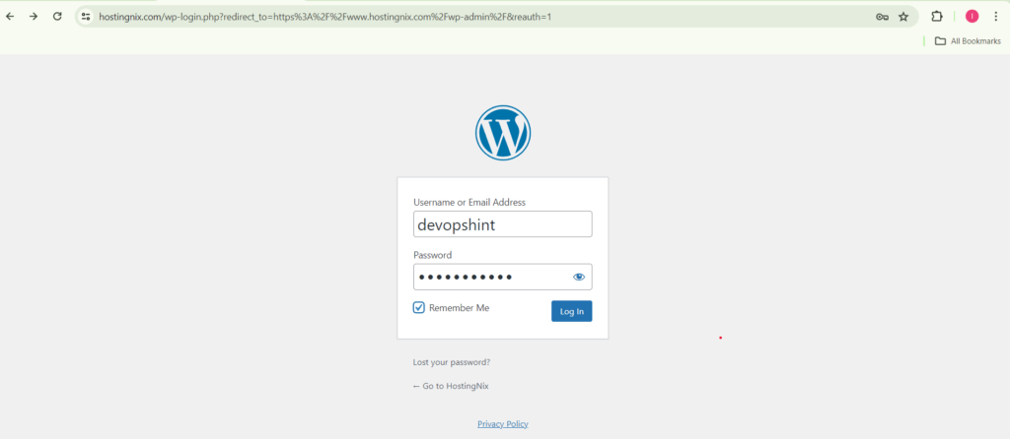This screenshot has height=439, width=1010.
Task: Open the saved password key icon
Action: (x=882, y=17)
